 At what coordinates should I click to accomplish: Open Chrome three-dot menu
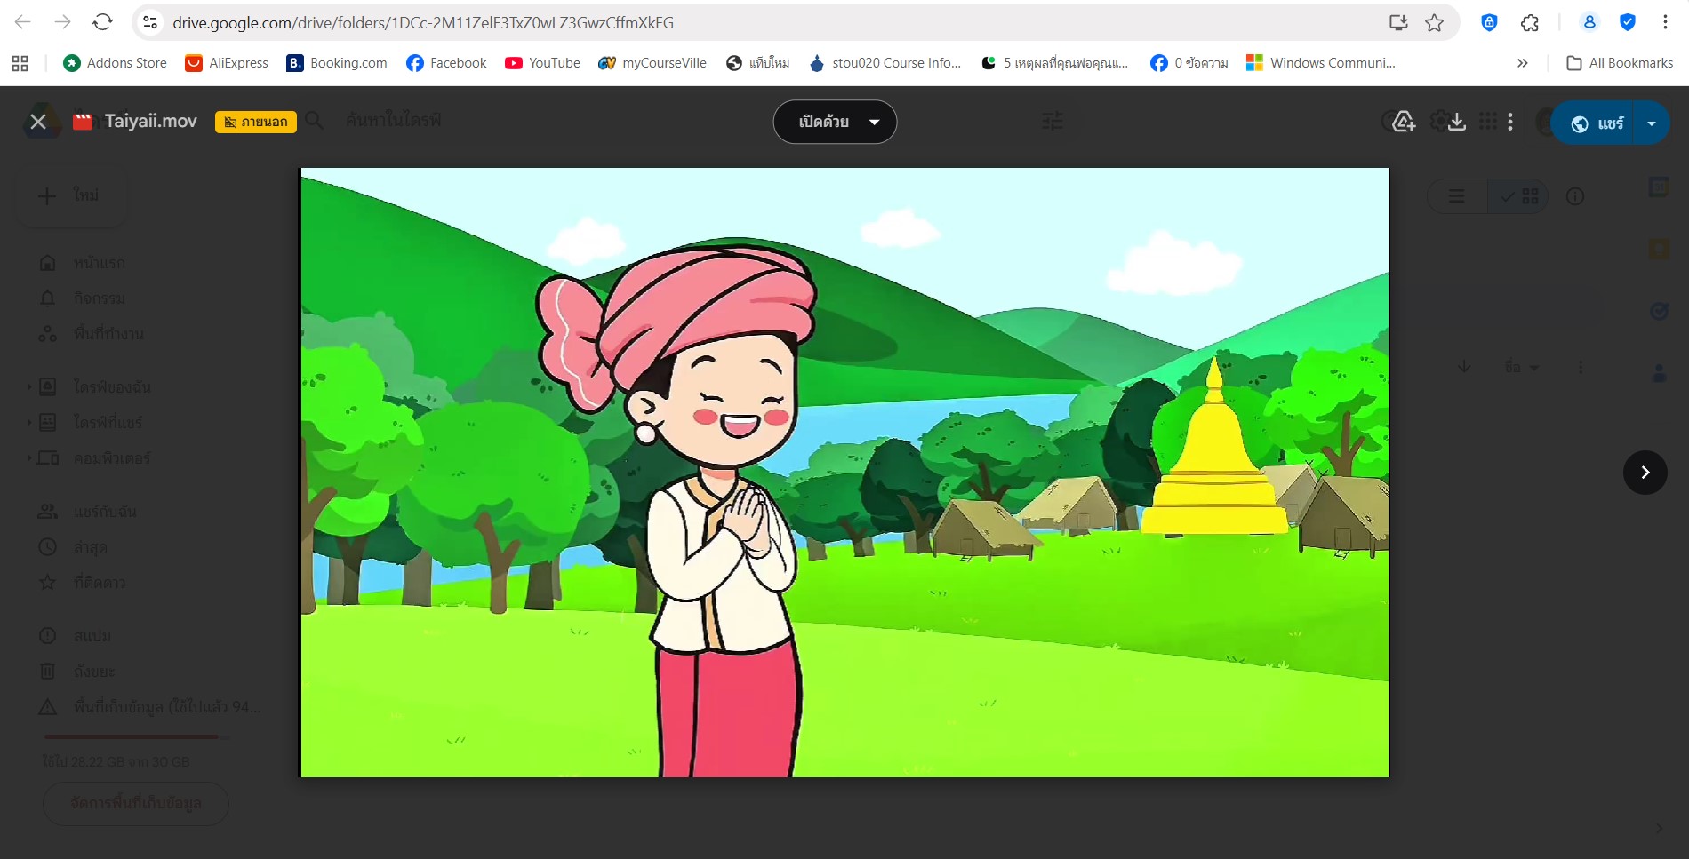[x=1665, y=23]
